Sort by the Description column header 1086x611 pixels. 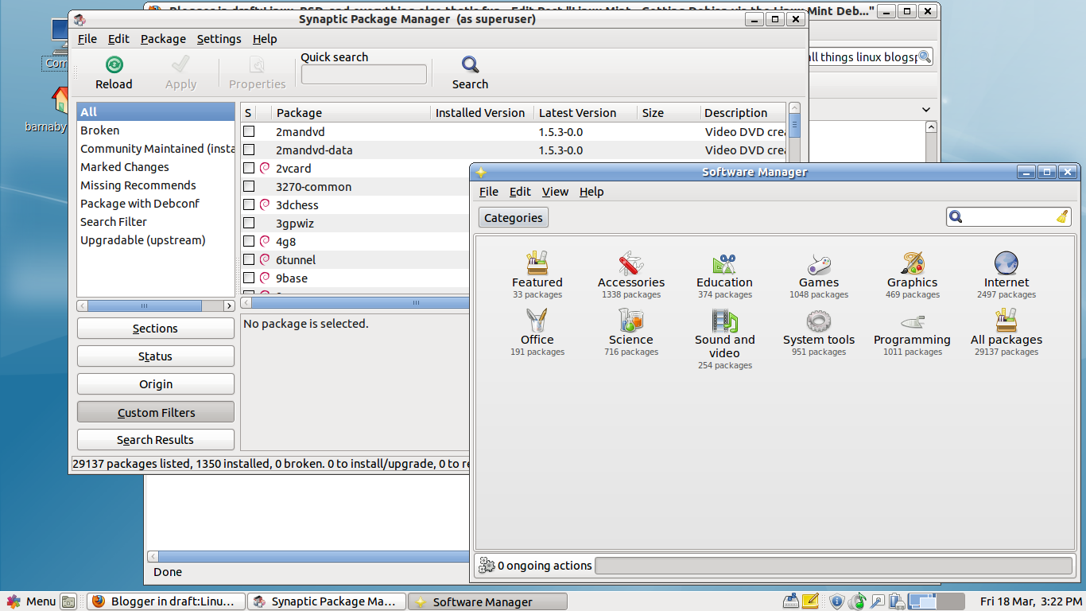pos(743,112)
